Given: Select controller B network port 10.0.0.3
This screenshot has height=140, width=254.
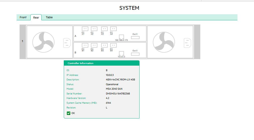Looking at the screenshot, I should coord(121,53).
